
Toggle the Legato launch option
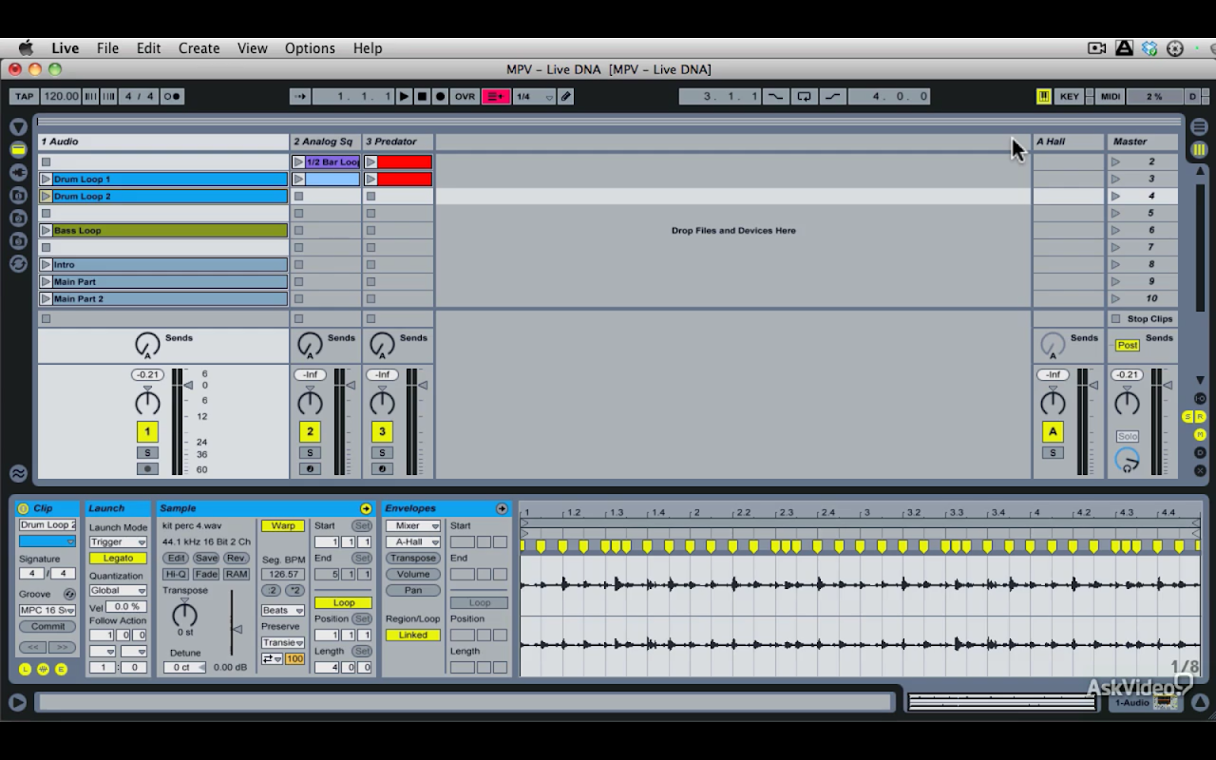[118, 558]
